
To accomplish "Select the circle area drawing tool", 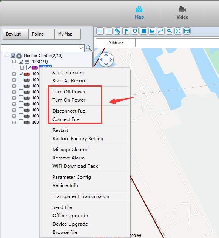I will click(x=135, y=31).
